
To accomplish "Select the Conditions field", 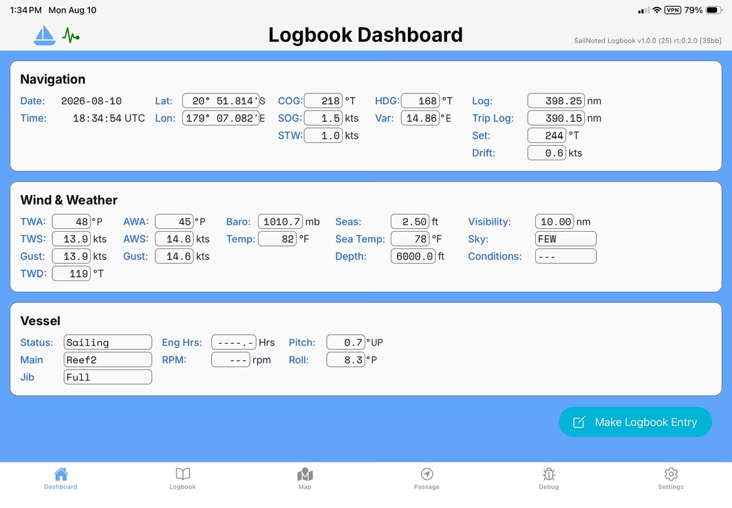I will [x=566, y=256].
